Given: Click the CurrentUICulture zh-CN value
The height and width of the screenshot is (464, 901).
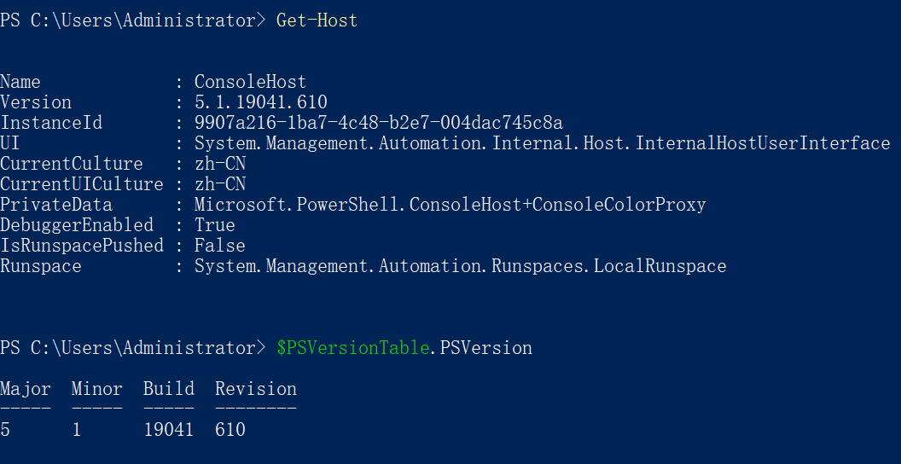Looking at the screenshot, I should coord(219,184).
